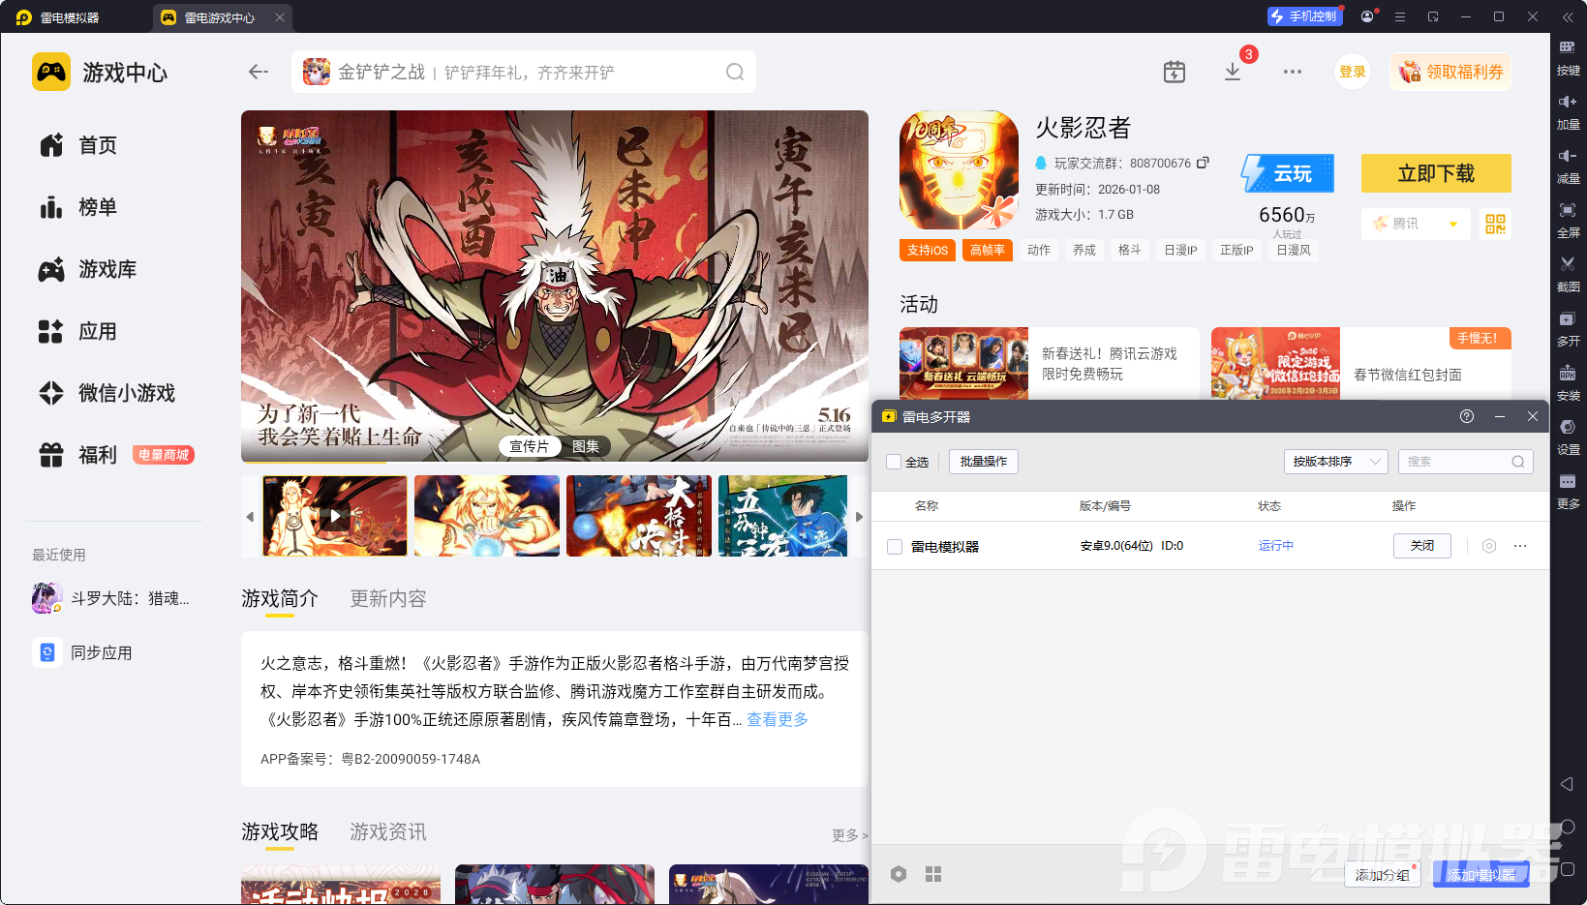The image size is (1587, 905).
Task: Enter fullscreen with 全屏
Action: point(1568,220)
